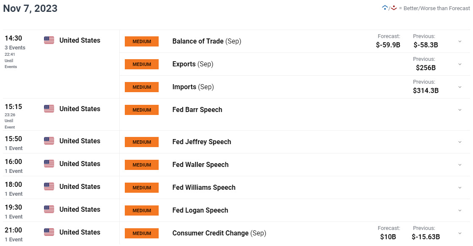
Task: Expand the Balance of Trade details chevron
Action: (460, 41)
